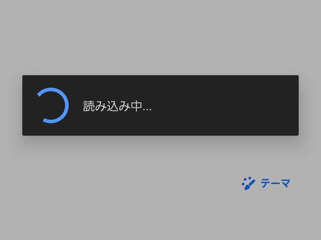Screen dimensions: 321x240
Task: Click the empty area right of 読み込み中
Action: [x=225, y=105]
